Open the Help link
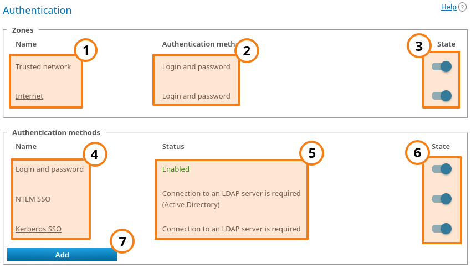Viewport: 471px width, 268px height. coord(448,7)
